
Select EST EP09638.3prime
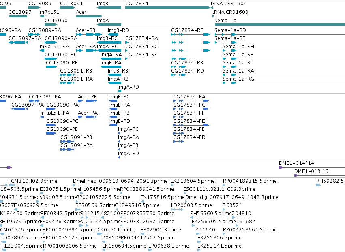click(x=169, y=246)
